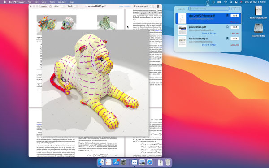Click the date and time in the menu bar
Image resolution: width=269 pixels, height=168 pixels.
click(x=255, y=2)
